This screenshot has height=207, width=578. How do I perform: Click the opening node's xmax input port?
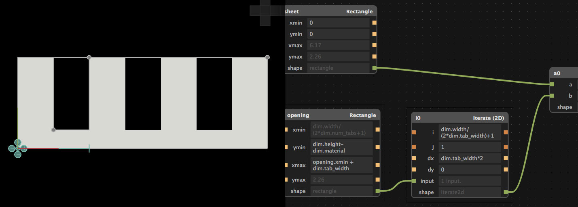pyautogui.click(x=286, y=165)
